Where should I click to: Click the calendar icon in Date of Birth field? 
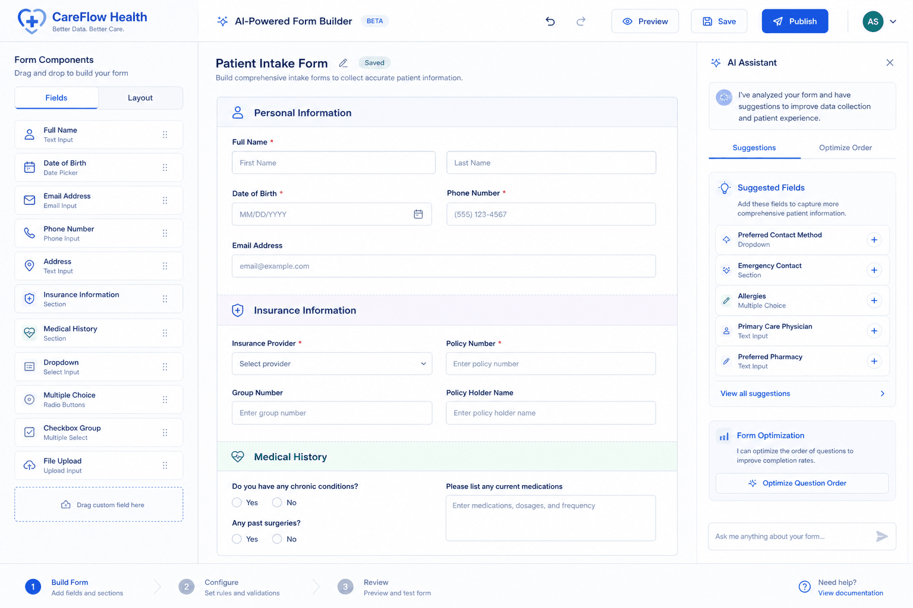pos(418,214)
